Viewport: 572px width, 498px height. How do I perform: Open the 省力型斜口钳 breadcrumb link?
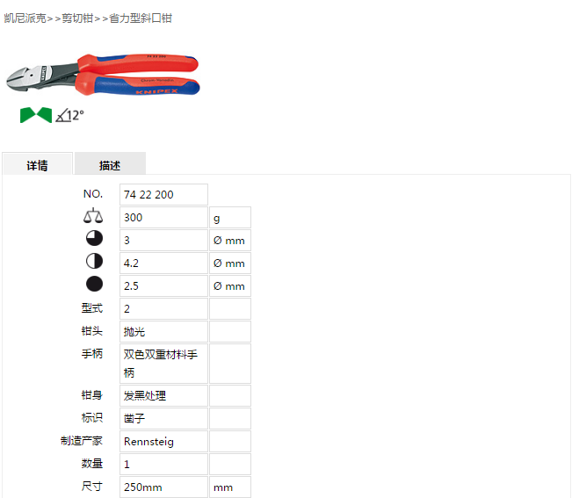point(141,18)
